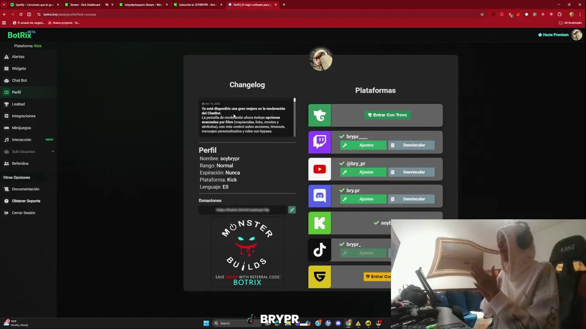The image size is (586, 329).
Task: Click Desvincular for Discord account
Action: tap(411, 199)
